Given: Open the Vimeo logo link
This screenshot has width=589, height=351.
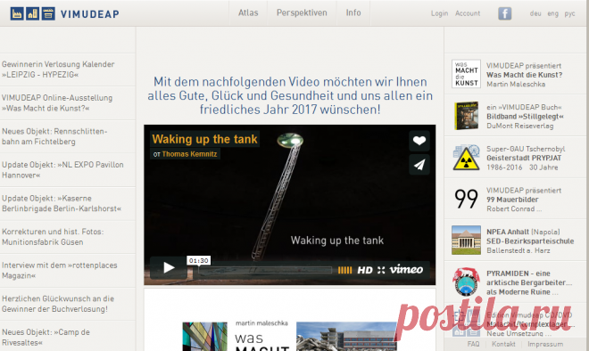Looking at the screenshot, I should (406, 269).
